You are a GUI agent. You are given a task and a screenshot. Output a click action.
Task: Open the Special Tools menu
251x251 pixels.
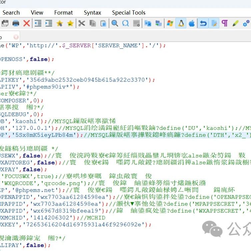(129, 13)
